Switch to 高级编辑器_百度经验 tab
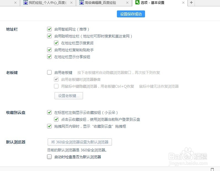 point(104,3)
